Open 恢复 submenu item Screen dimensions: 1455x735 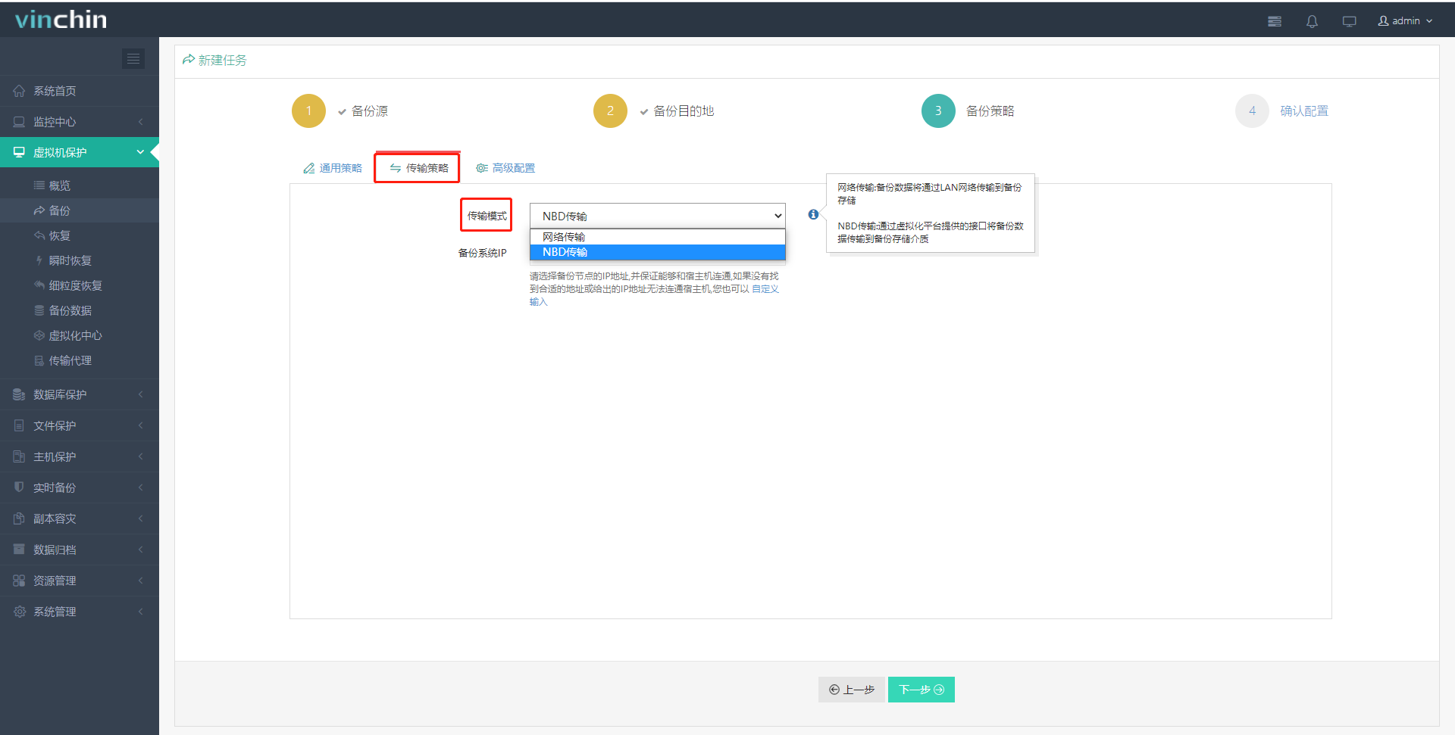point(80,235)
